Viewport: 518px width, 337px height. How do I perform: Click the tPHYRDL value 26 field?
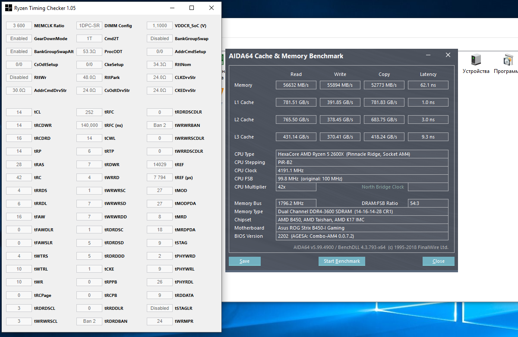point(160,282)
